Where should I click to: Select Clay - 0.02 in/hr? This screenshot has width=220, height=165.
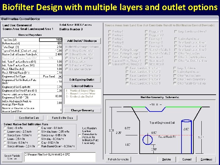(x=39, y=143)
